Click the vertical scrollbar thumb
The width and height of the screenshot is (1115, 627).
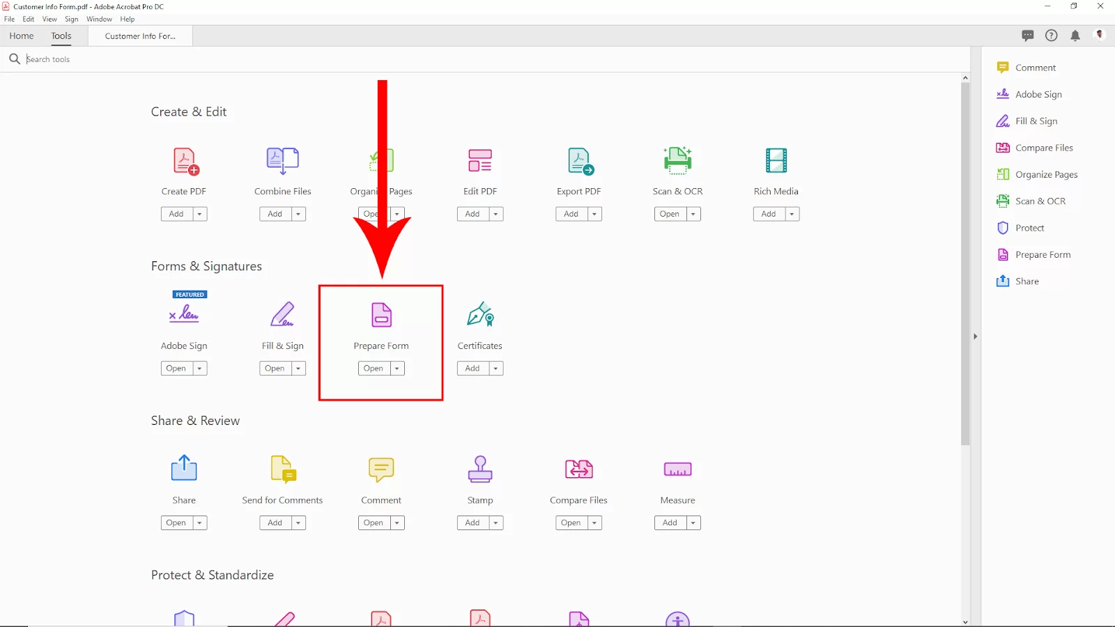(965, 263)
